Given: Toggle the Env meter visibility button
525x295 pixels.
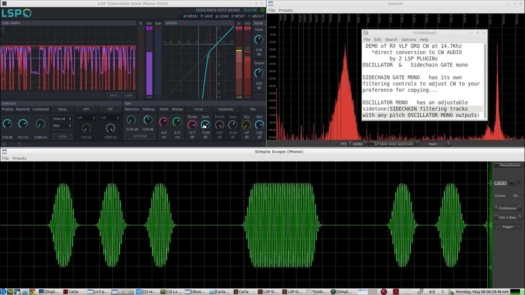Looking at the screenshot, I should [149, 28].
